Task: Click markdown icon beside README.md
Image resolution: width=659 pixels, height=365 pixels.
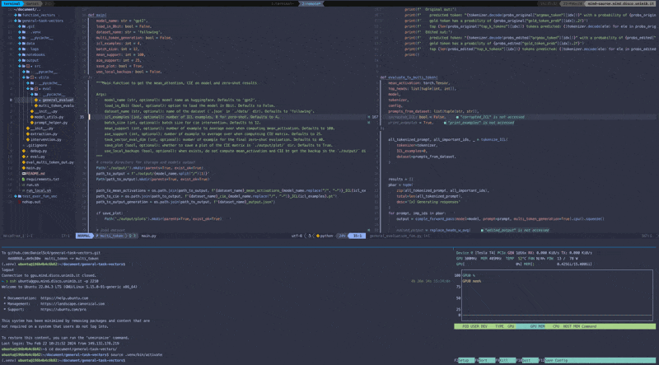Action: (24, 173)
